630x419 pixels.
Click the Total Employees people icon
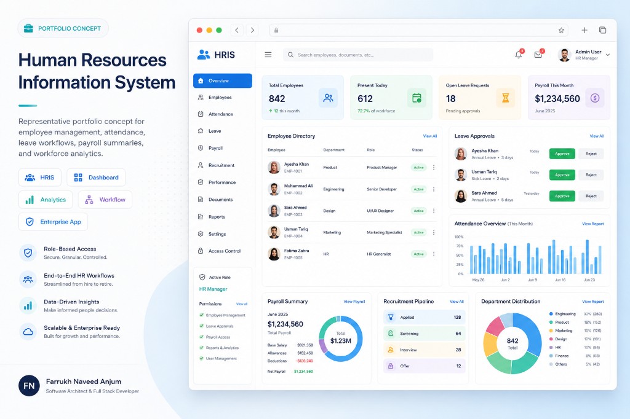click(328, 98)
